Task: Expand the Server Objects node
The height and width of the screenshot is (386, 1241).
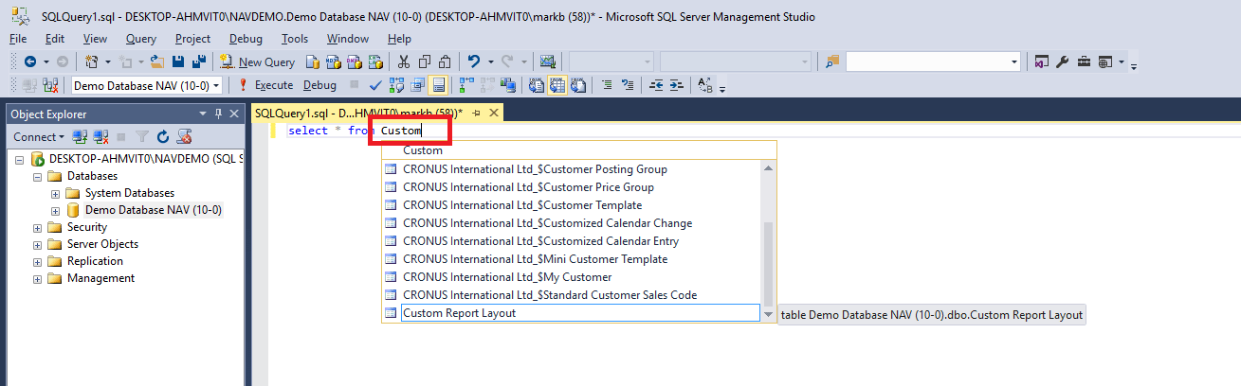Action: [37, 244]
